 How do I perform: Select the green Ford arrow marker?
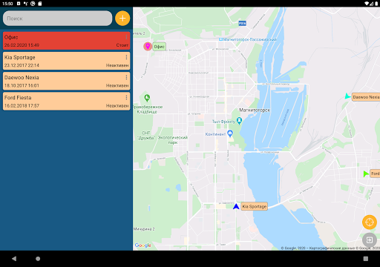(366, 174)
